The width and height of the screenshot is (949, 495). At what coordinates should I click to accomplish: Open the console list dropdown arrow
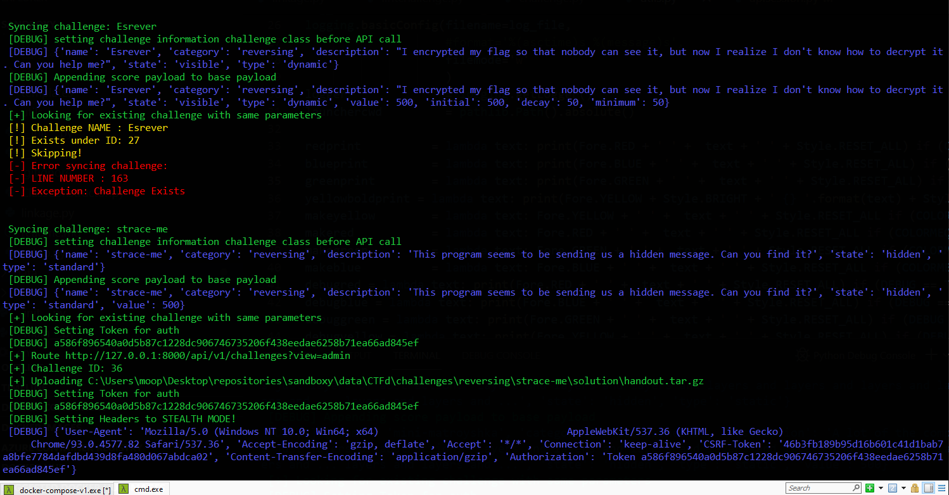click(x=903, y=488)
